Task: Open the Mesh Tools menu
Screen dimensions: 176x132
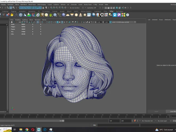Action: [32, 4]
